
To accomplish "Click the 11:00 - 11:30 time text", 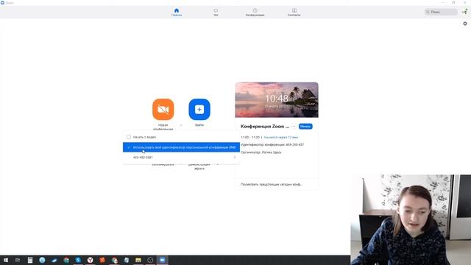I will 250,138.
